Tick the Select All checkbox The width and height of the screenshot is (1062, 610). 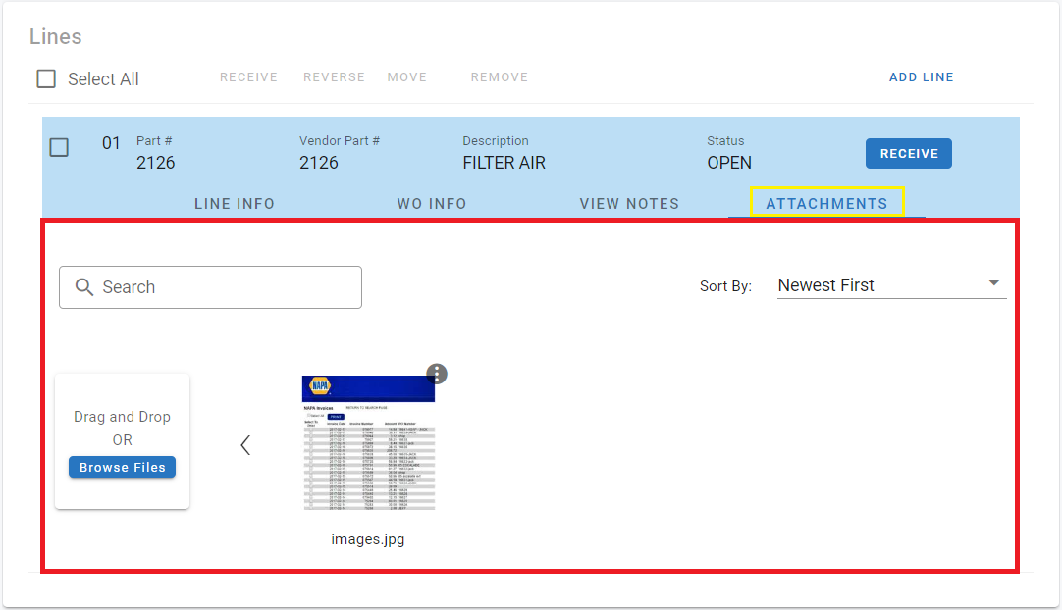46,78
